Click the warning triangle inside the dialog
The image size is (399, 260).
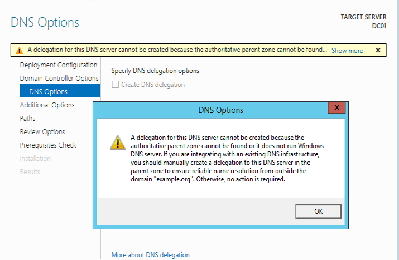(117, 142)
